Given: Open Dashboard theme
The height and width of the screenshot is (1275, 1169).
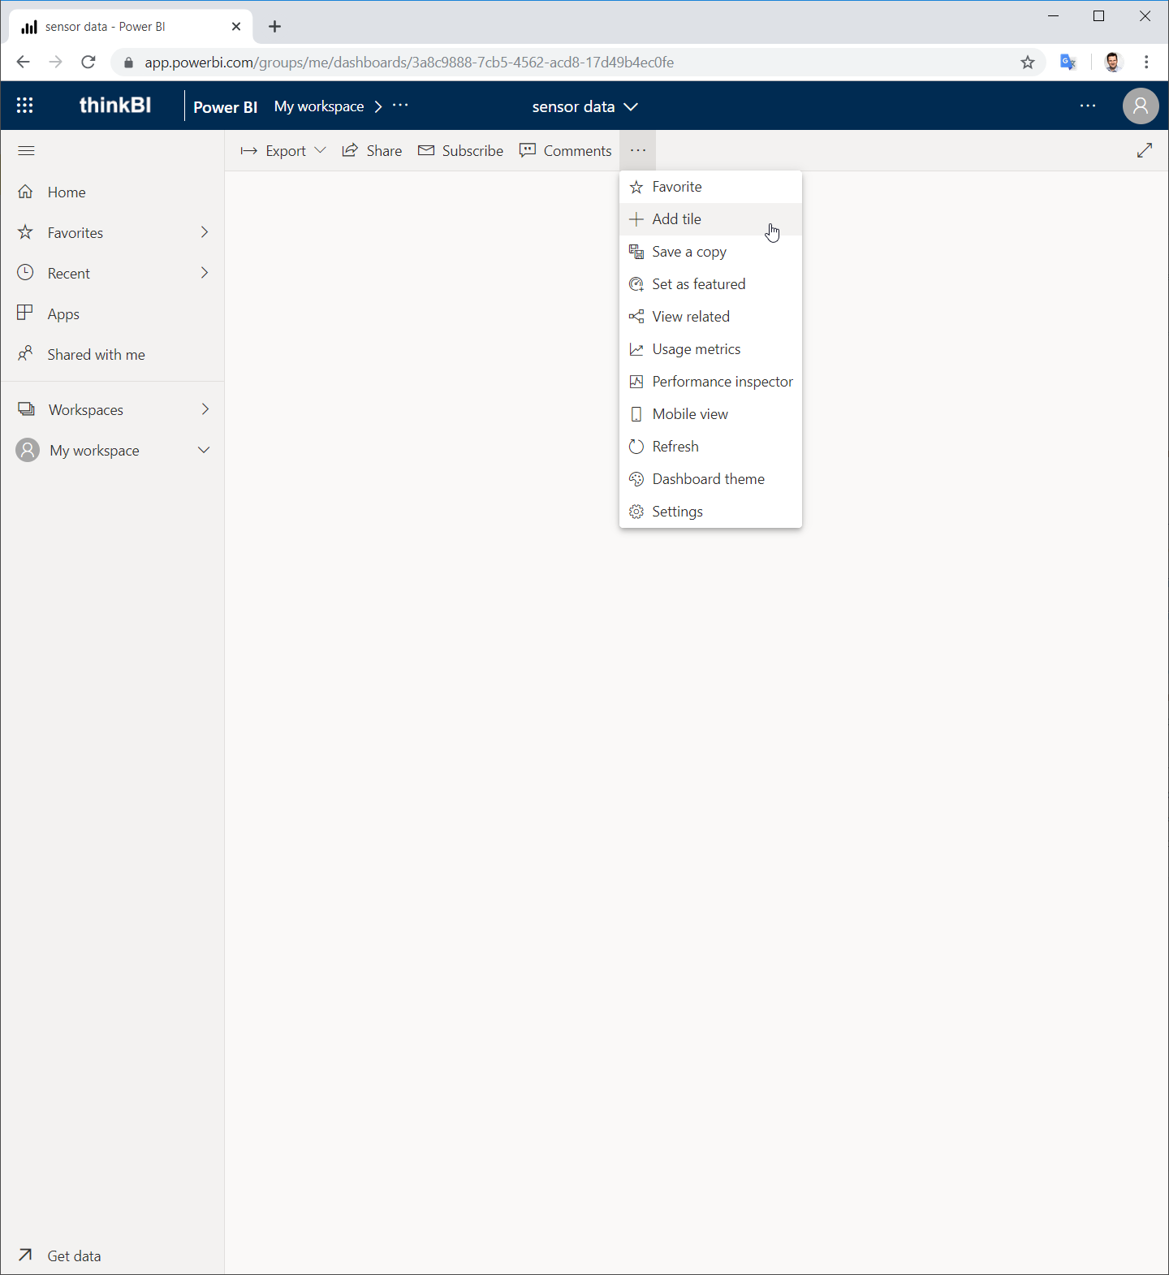Looking at the screenshot, I should [710, 479].
